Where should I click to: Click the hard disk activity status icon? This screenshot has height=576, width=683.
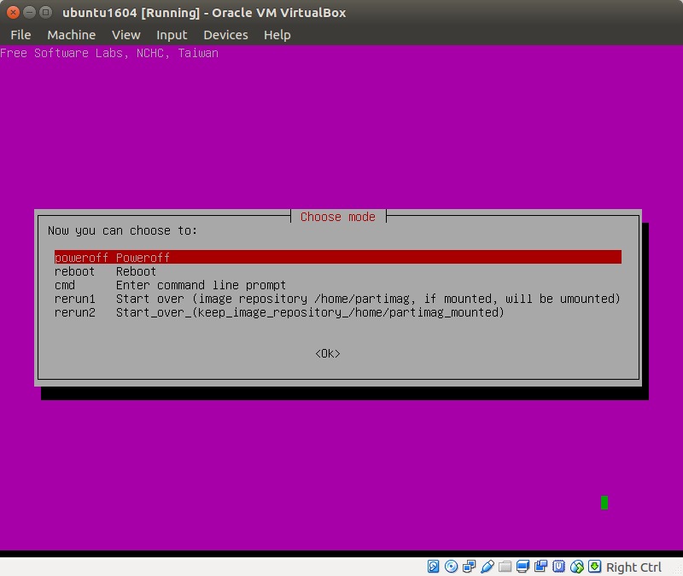point(433,567)
